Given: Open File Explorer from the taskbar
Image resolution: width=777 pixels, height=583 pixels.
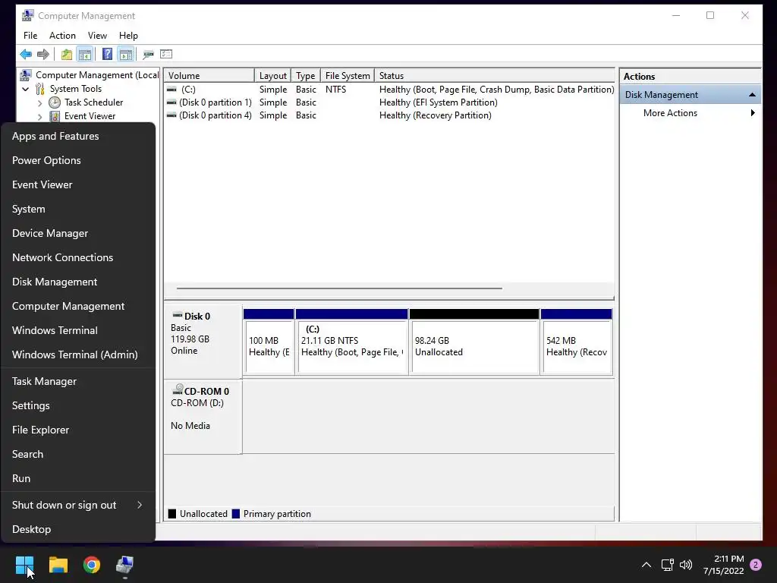Looking at the screenshot, I should point(58,565).
